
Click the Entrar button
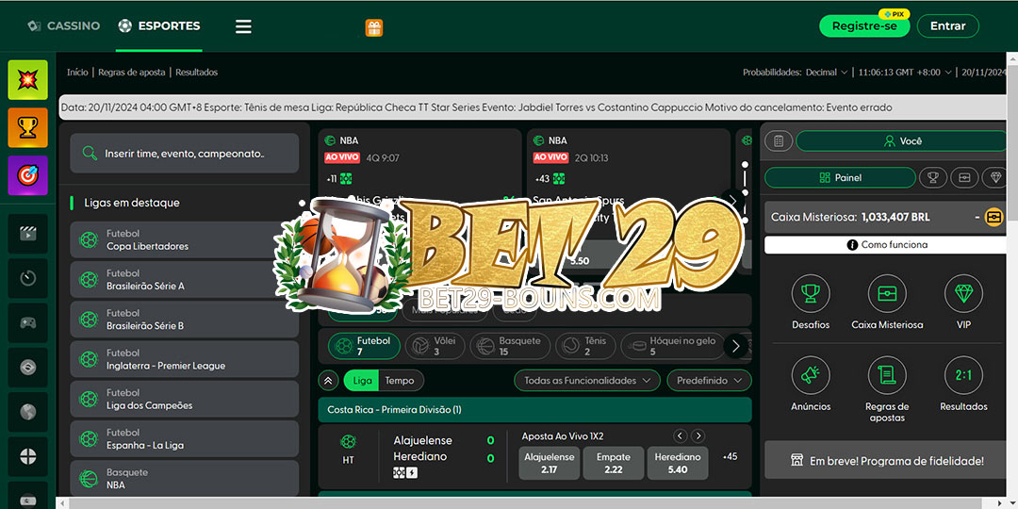(948, 26)
